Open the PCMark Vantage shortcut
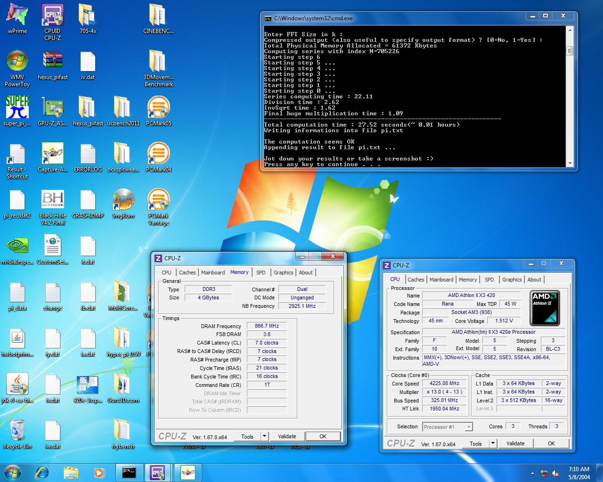 (158, 207)
